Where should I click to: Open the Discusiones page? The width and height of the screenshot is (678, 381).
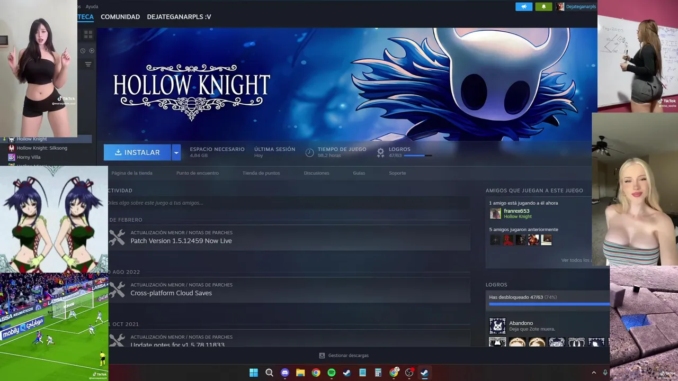tap(317, 173)
